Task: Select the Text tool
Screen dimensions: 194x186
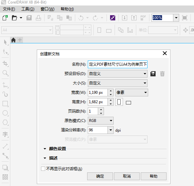Action: point(5,134)
